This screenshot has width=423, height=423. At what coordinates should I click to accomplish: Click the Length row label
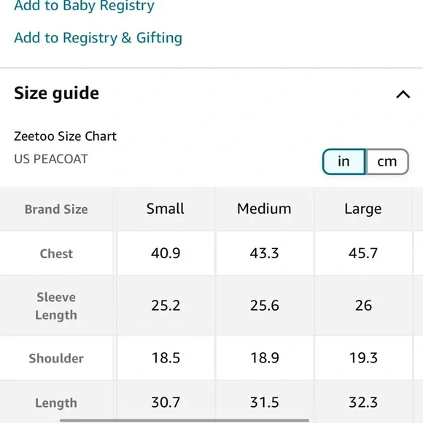point(56,403)
